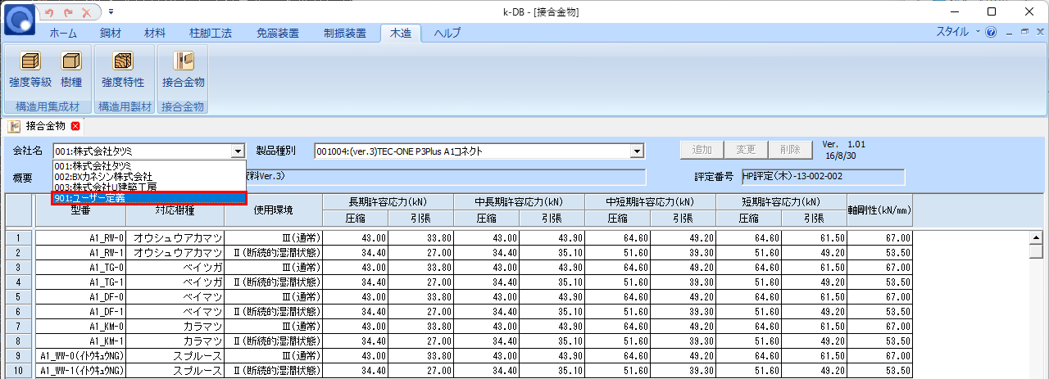The width and height of the screenshot is (1049, 379).
Task: Customize quick access toolbar dropdown arrow
Action: tap(111, 12)
